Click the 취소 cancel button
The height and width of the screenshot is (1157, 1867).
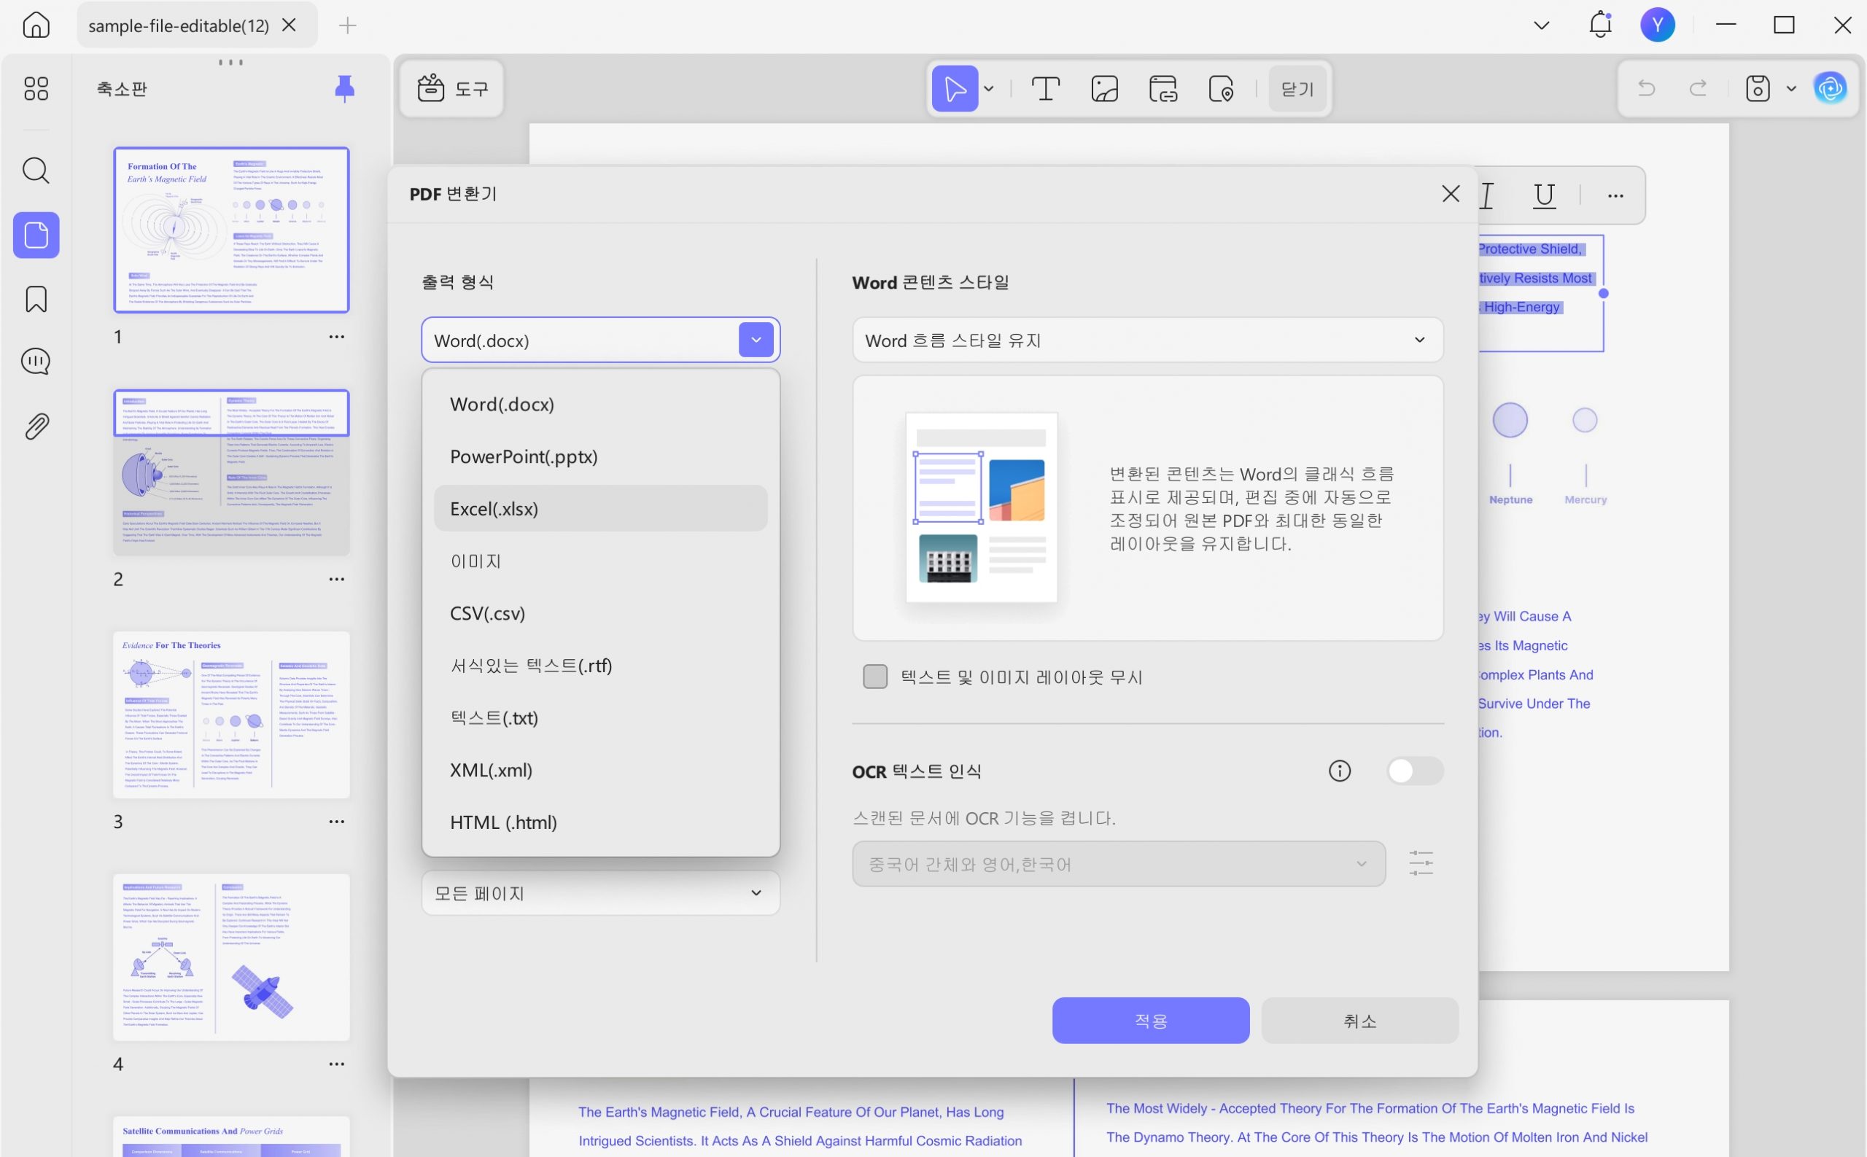pos(1359,1020)
